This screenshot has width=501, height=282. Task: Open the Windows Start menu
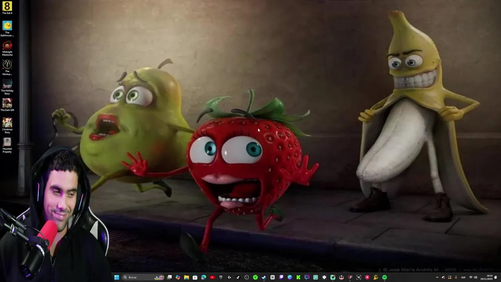tap(117, 277)
